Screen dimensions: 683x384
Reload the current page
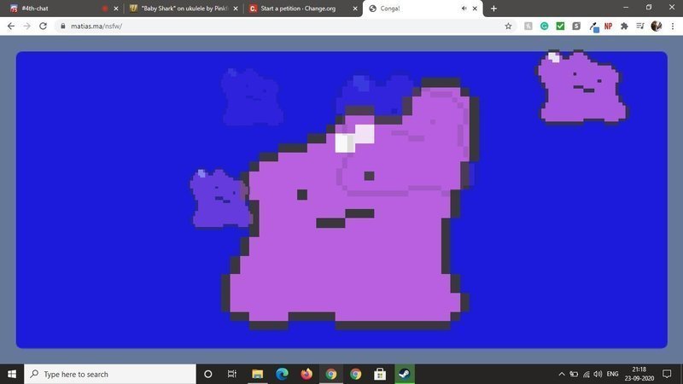pyautogui.click(x=44, y=26)
